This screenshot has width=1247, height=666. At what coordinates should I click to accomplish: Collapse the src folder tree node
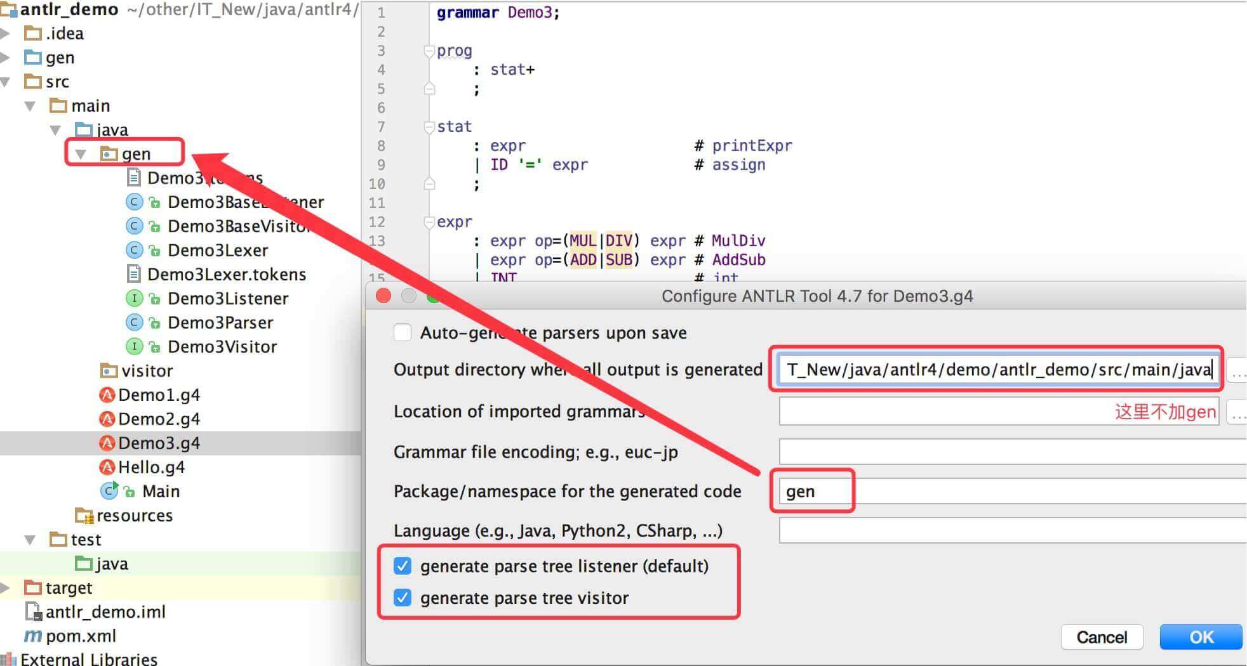(6, 82)
